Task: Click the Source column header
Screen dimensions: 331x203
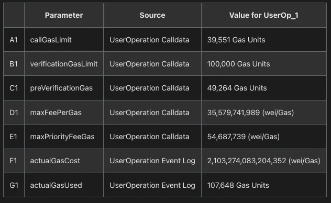Action: (152, 15)
